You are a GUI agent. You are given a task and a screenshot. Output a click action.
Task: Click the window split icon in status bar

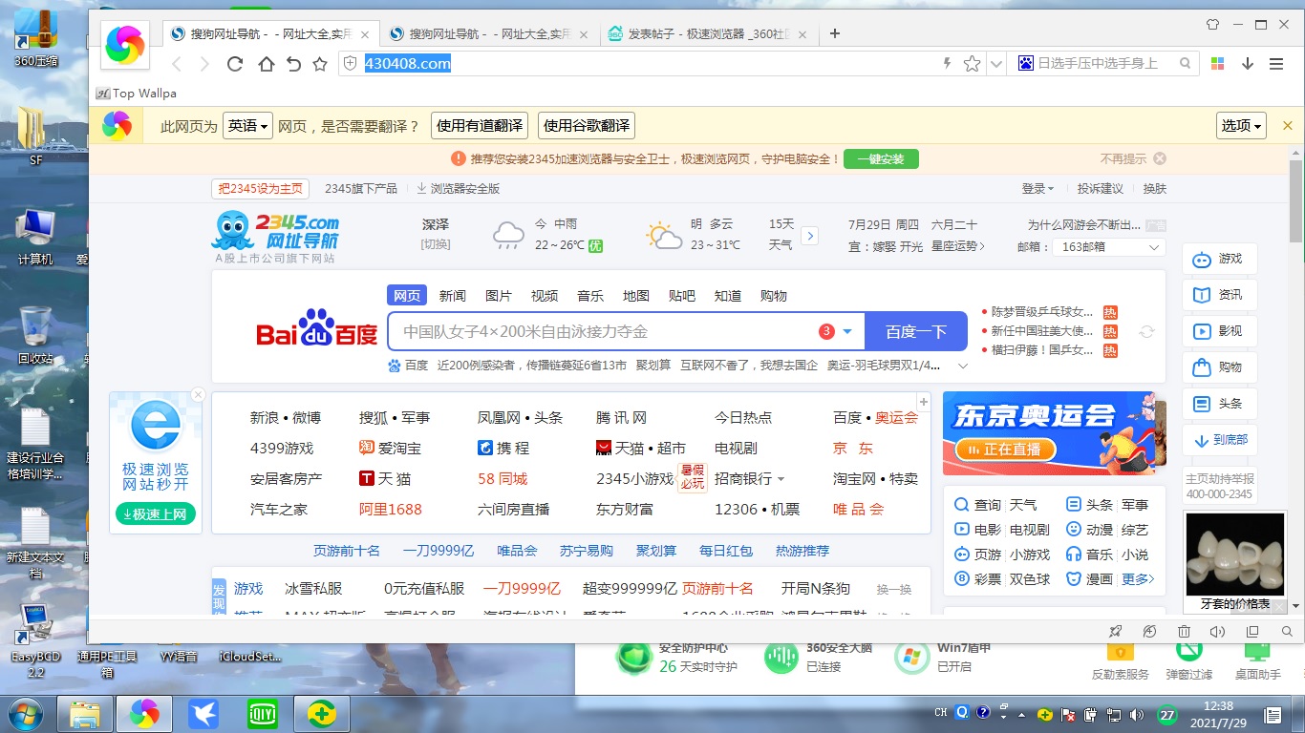coord(1252,632)
